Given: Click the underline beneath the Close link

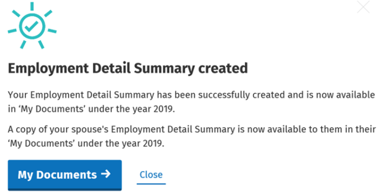Looking at the screenshot, I should pos(151,184).
